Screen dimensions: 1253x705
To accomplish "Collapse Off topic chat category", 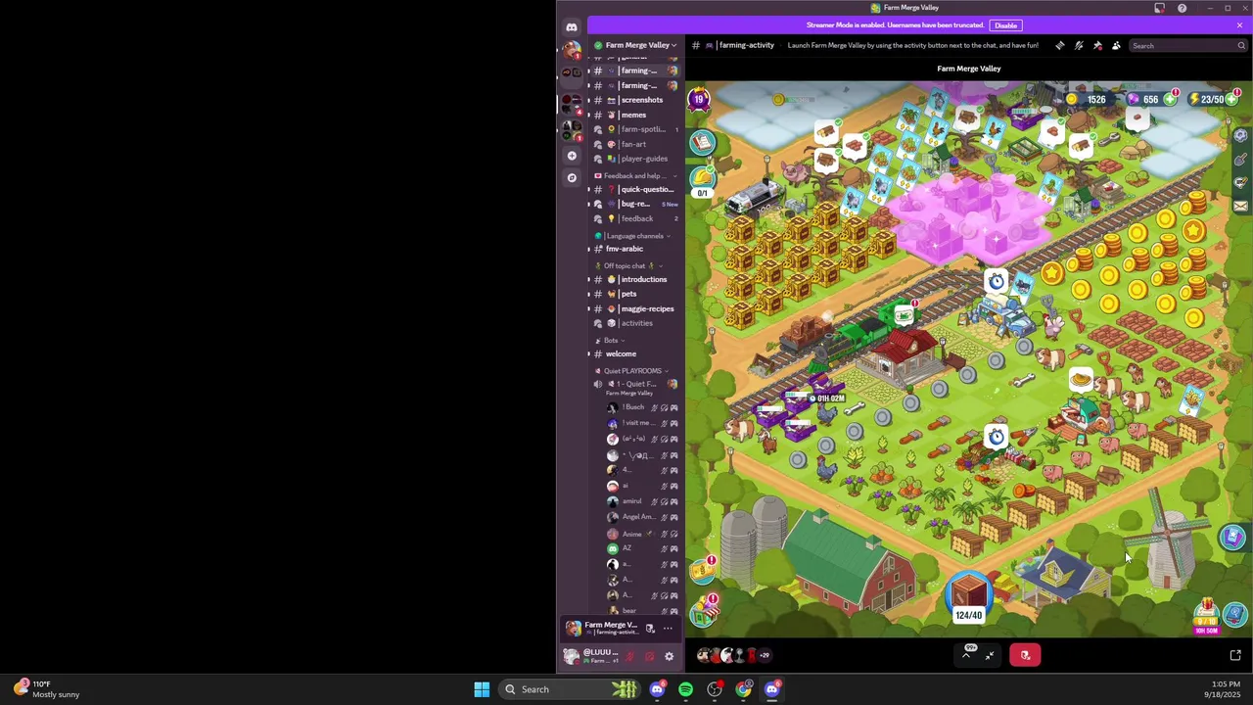I will (x=628, y=266).
